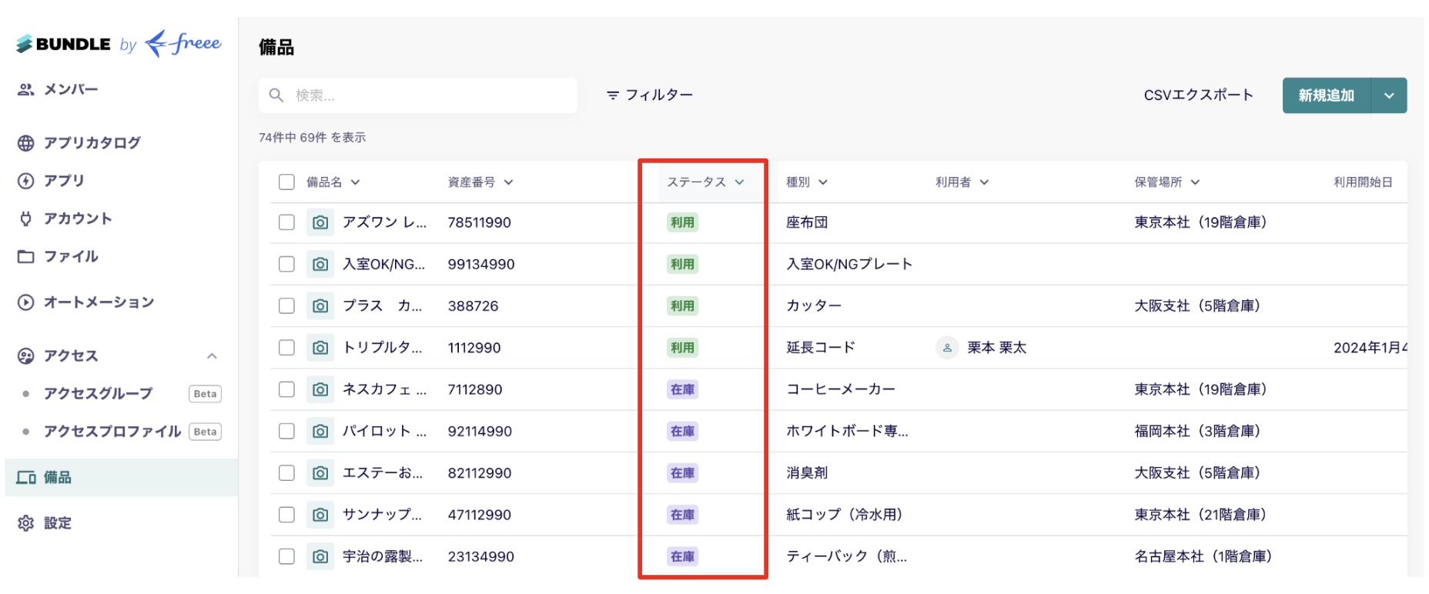Toggle the select-all checkbox in table header
This screenshot has width=1429, height=594.
[286, 182]
